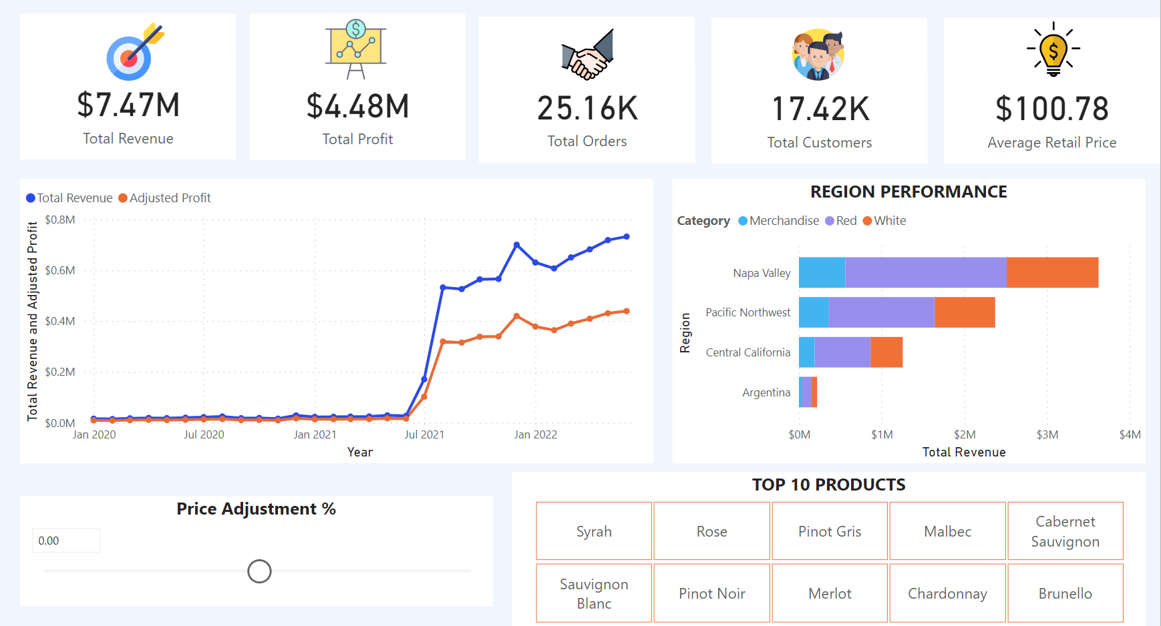Select the Adjusted Profit legend marker
Image resolution: width=1161 pixels, height=626 pixels.
(123, 198)
